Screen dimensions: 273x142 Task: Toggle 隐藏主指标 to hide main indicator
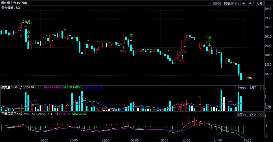pyautogui.click(x=231, y=3)
